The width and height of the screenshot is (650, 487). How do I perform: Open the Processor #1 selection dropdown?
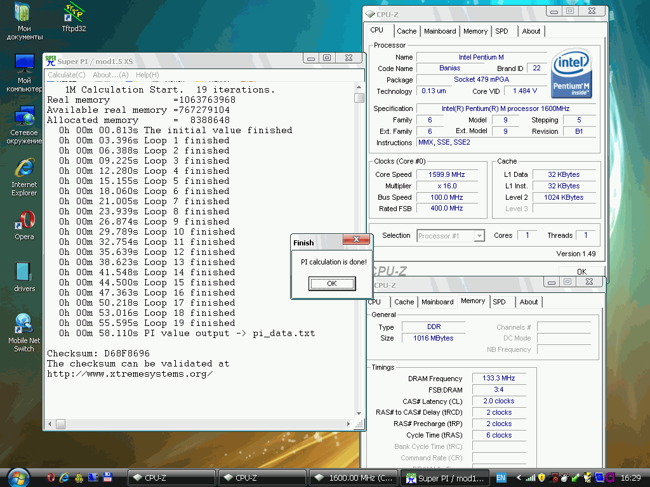(479, 236)
